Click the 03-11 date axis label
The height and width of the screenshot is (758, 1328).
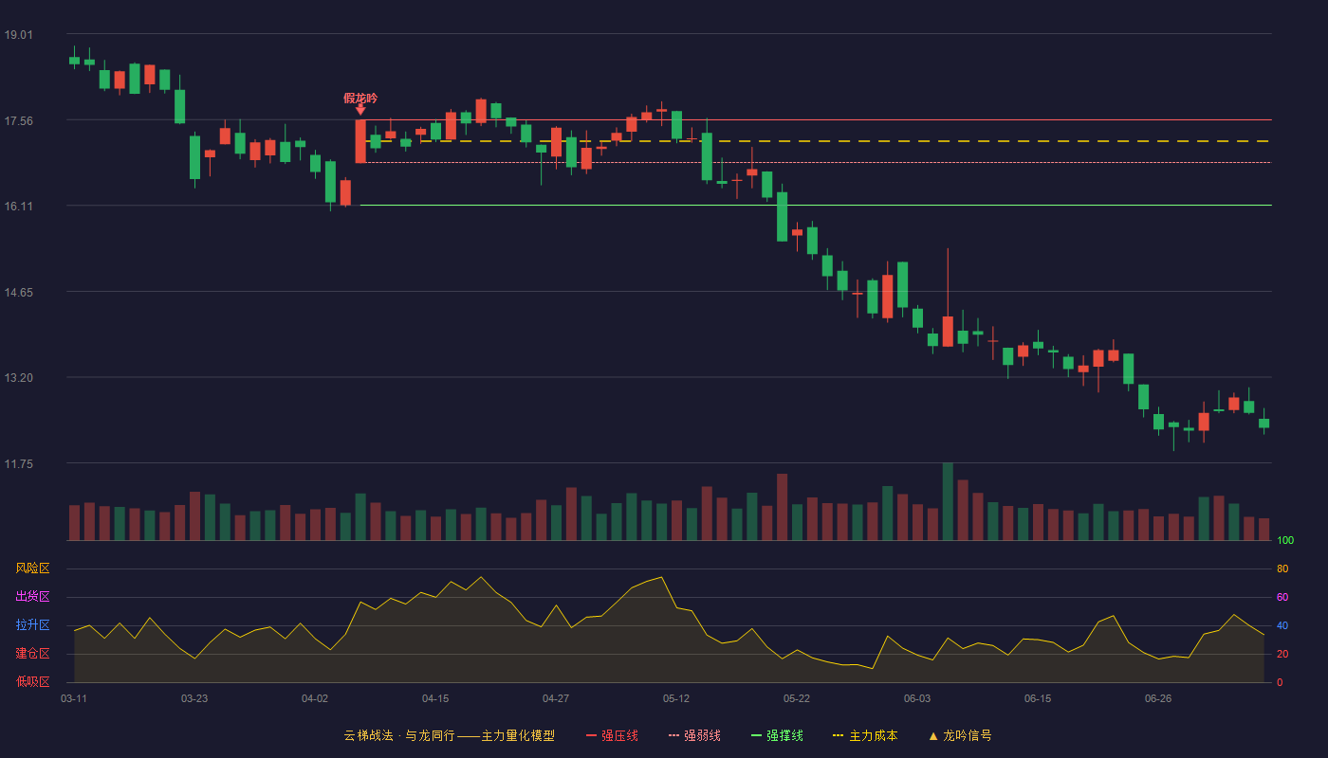click(x=74, y=698)
